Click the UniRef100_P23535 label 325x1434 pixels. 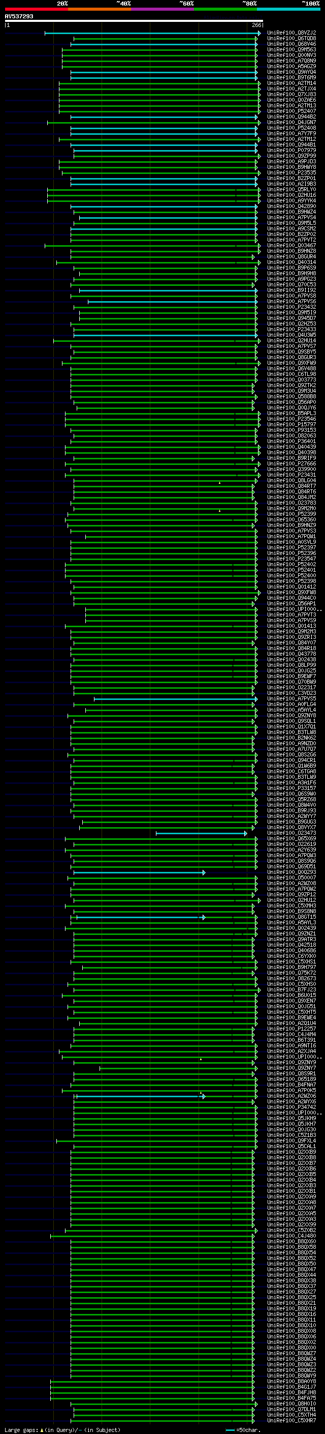[x=291, y=172]
